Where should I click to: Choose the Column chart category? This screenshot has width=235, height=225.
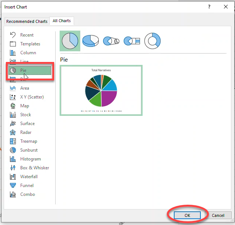point(28,53)
